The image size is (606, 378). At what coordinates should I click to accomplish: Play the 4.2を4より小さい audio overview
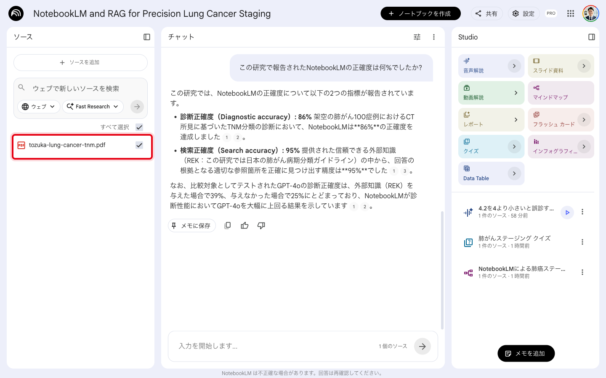(567, 213)
